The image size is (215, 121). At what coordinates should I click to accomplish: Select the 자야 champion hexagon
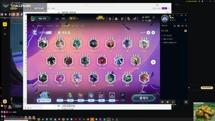click(94, 78)
